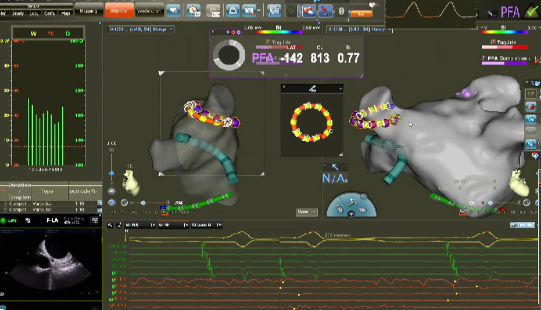Screen dimensions: 541x310
Task: Toggle the Timeline button in signal panel
Action: tap(522, 225)
